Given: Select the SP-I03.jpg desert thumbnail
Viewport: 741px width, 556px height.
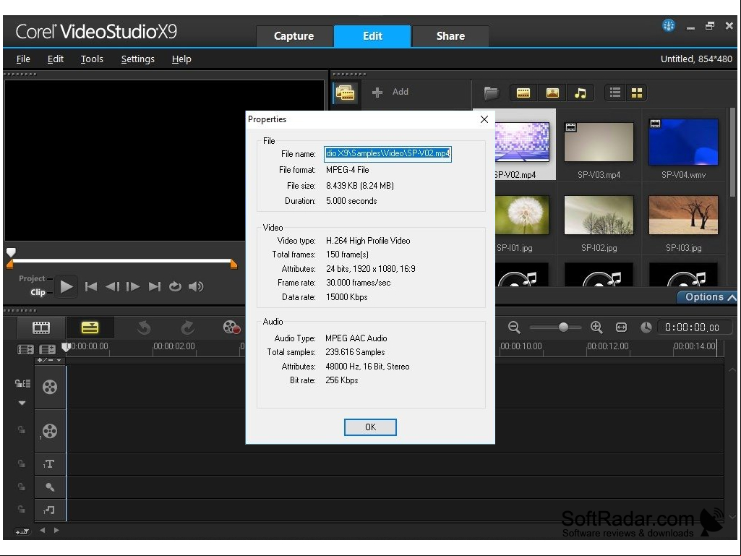Looking at the screenshot, I should pos(683,215).
